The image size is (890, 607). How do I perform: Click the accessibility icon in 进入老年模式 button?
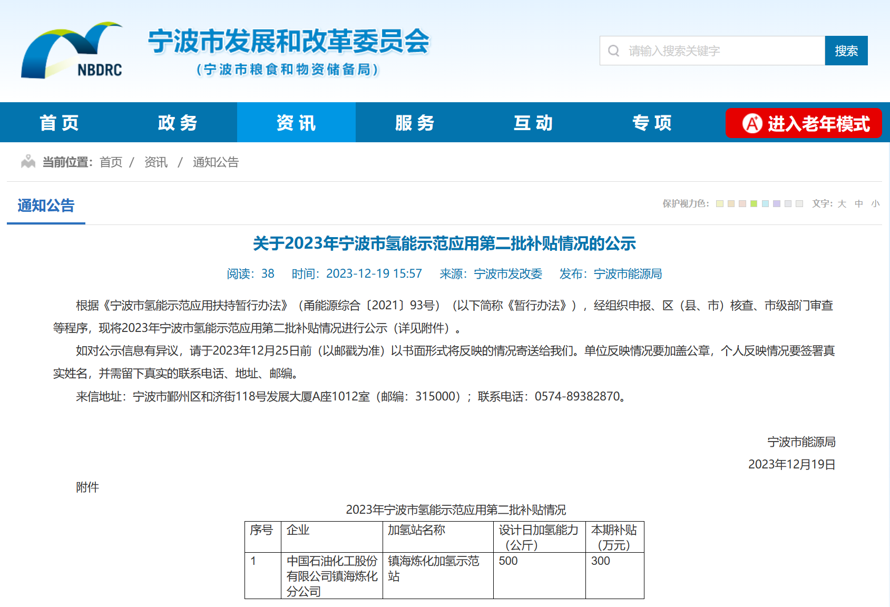(752, 124)
